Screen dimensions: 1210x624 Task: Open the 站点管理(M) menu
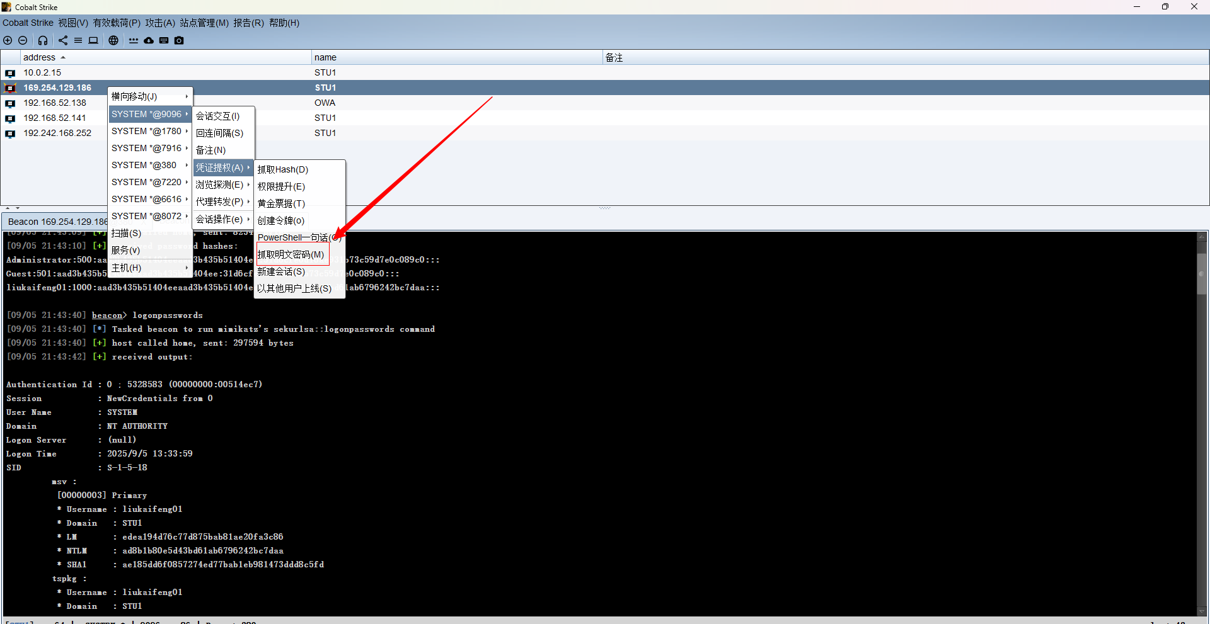(204, 23)
